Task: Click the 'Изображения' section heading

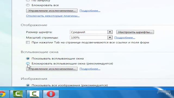Action: (34, 79)
